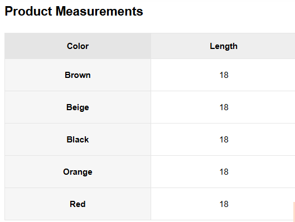Click the pink element beside the Red row
Viewport: 295px width, 222px height.
point(294,211)
